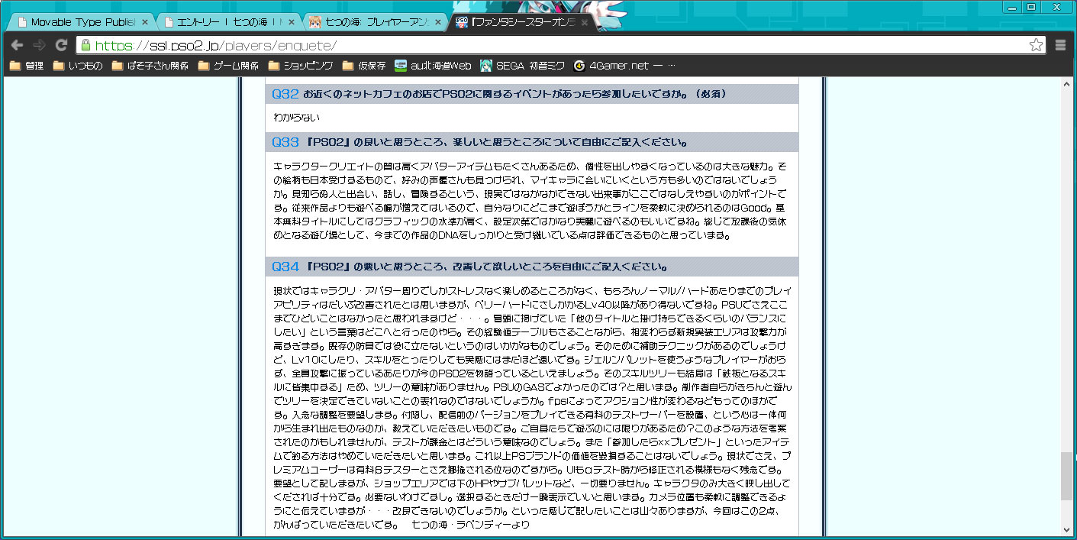Reload the current page
The width and height of the screenshot is (1077, 540).
click(62, 45)
